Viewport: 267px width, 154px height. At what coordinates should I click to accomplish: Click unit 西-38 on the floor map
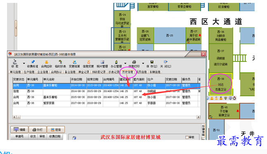(x=220, y=84)
